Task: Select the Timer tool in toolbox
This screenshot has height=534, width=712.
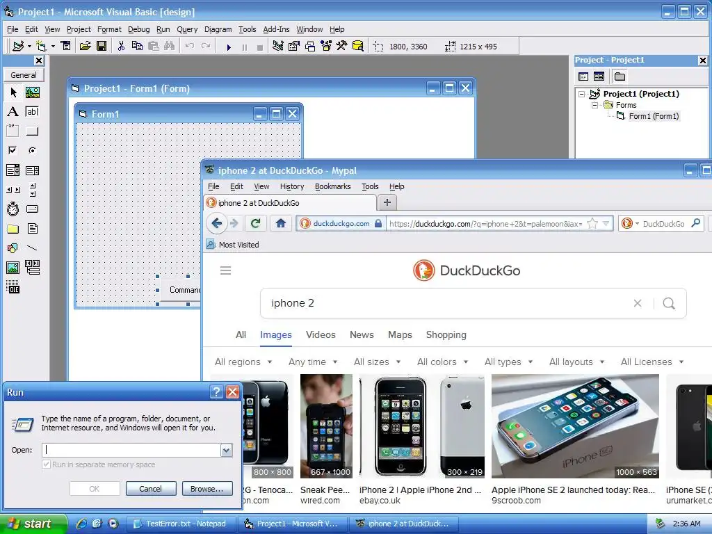Action: [13, 209]
